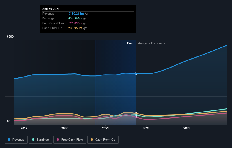This screenshot has height=148, width=232.
Task: Toggle the Earnings series legend button
Action: [40, 140]
